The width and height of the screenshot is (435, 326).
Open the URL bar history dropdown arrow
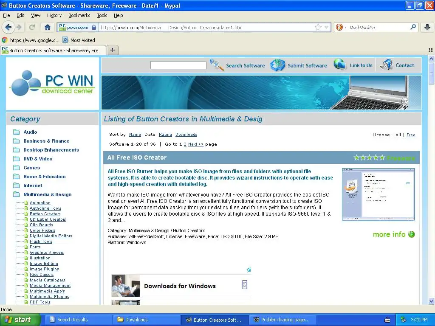[327, 27]
